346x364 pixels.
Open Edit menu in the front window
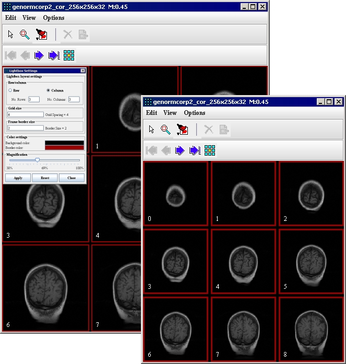(x=151, y=113)
